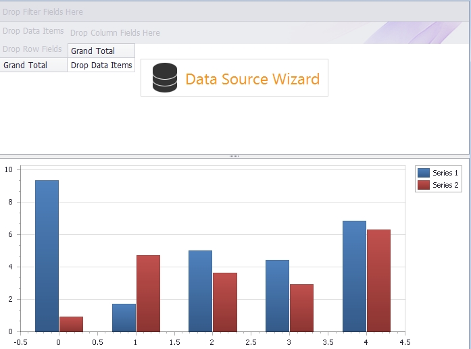Click the database icon beside Data Source Wizard
The width and height of the screenshot is (471, 349).
(165, 78)
